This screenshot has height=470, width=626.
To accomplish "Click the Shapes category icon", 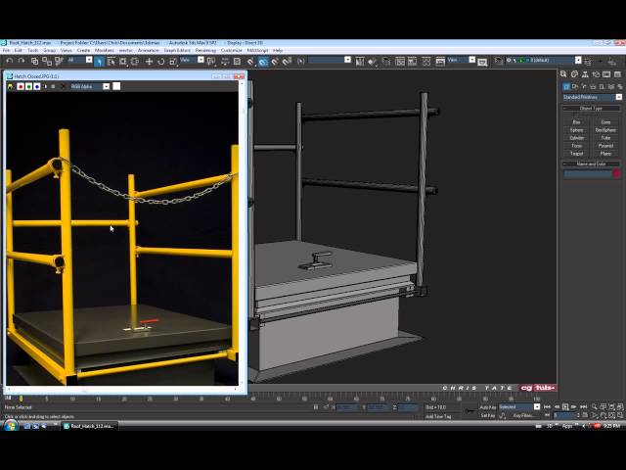I will pos(574,86).
